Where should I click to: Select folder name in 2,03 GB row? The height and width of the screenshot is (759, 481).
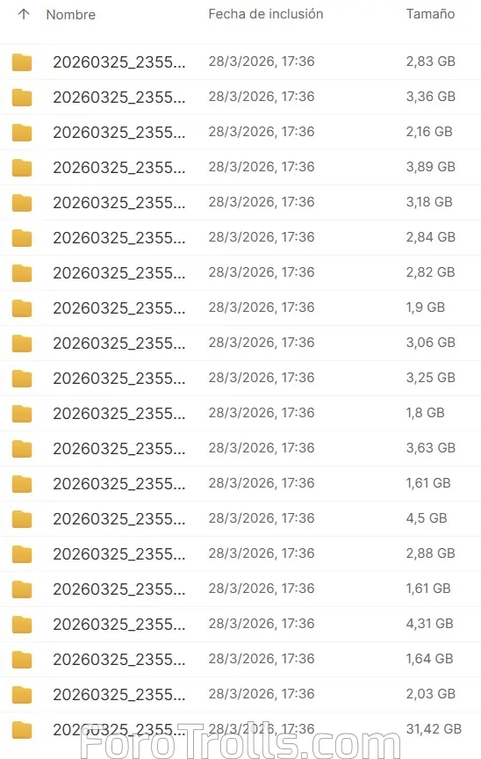(118, 695)
